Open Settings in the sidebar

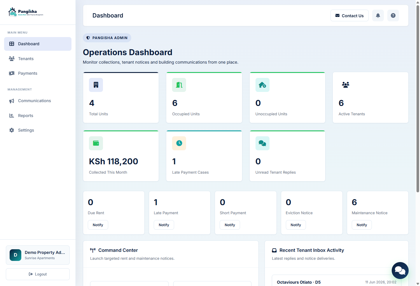(x=38, y=130)
